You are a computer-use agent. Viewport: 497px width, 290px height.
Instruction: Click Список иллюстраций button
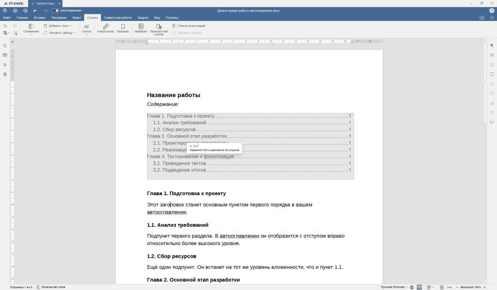[189, 26]
